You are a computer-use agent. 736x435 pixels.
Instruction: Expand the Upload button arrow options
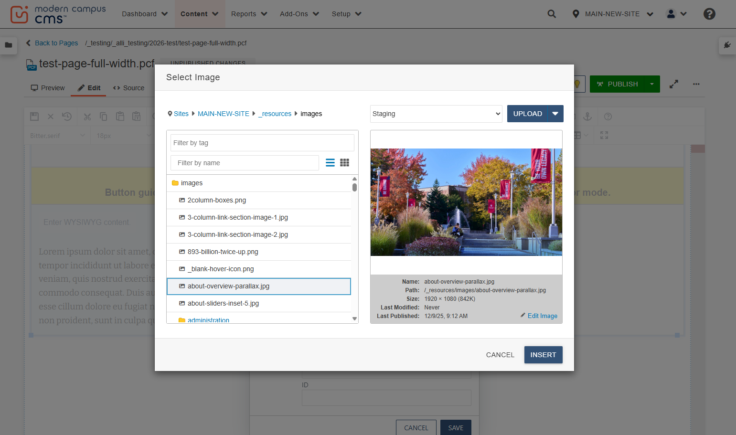point(555,114)
